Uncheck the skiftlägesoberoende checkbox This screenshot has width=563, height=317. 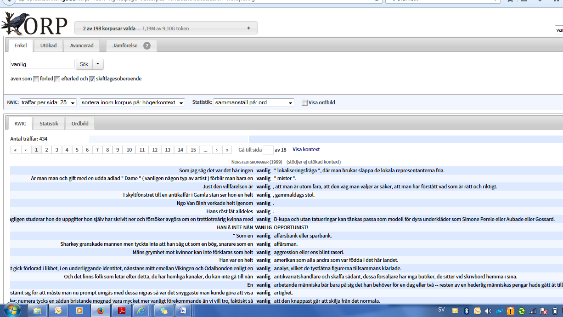[92, 79]
